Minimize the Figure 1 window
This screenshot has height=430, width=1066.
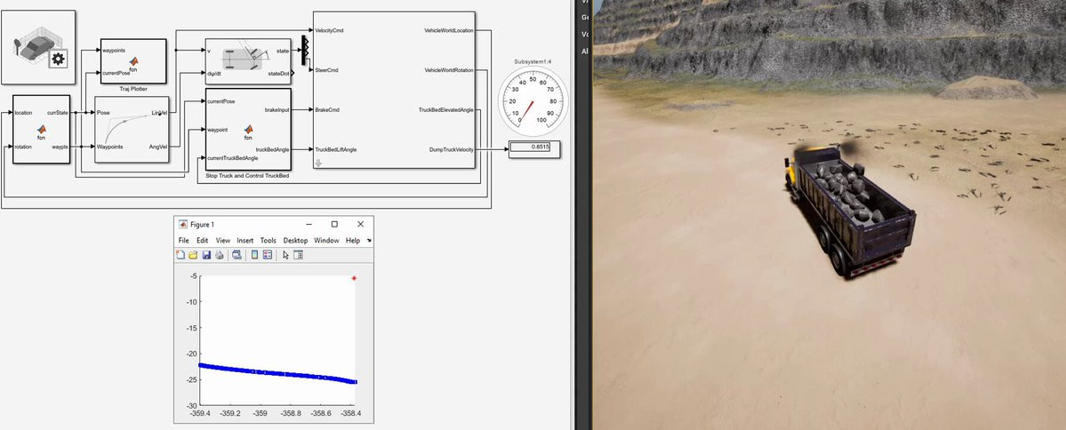309,224
